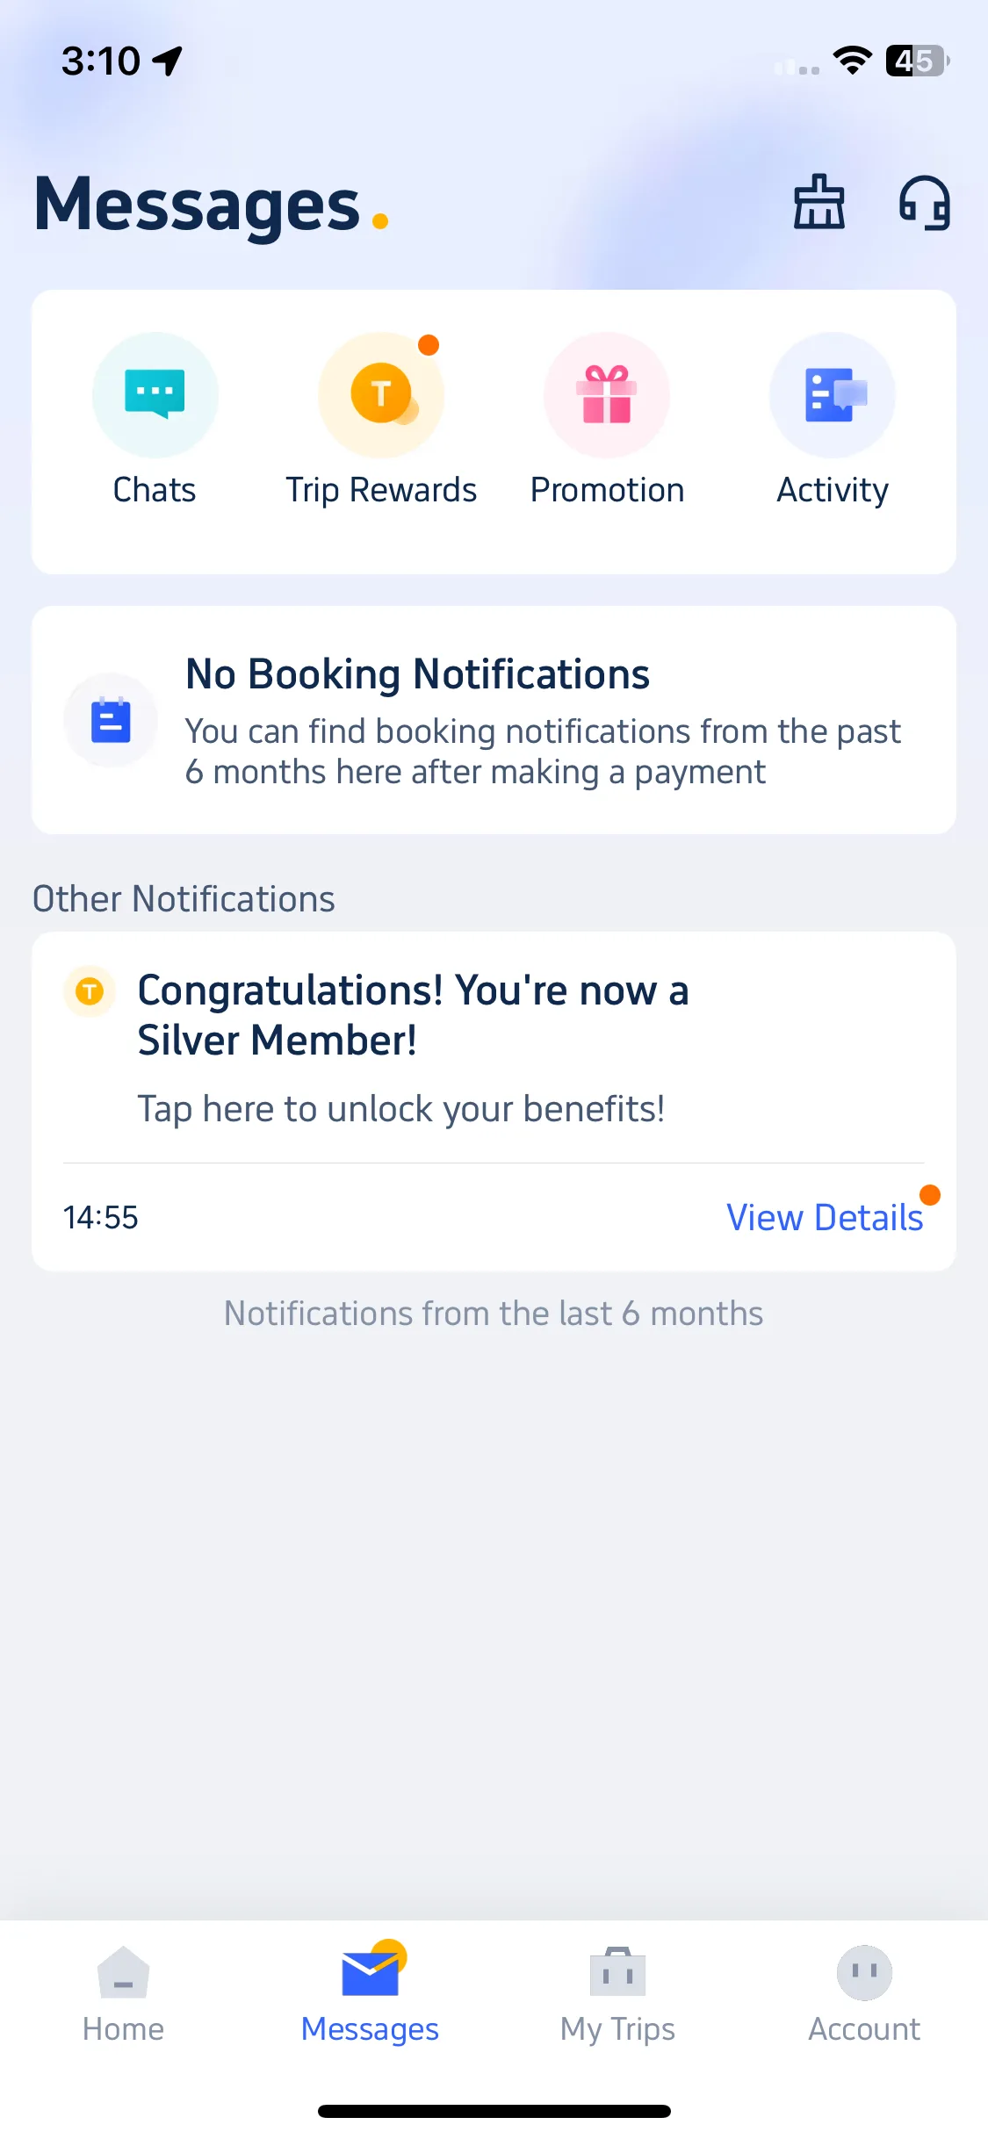Tap the Messages page heading
Screen dimensions: 988x2139
198,205
